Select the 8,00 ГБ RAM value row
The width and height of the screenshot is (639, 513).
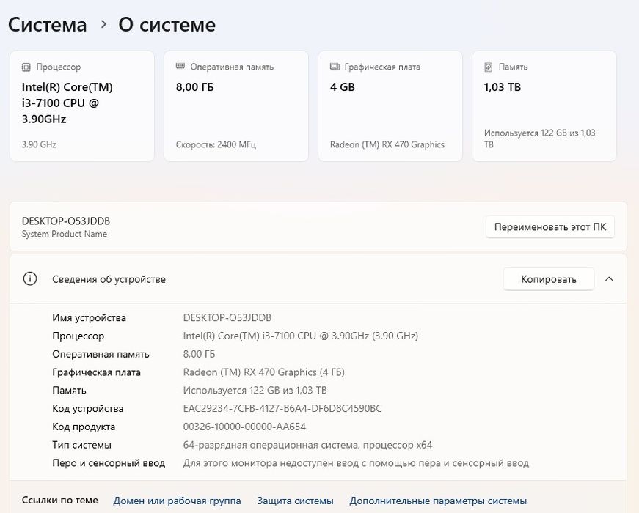199,354
